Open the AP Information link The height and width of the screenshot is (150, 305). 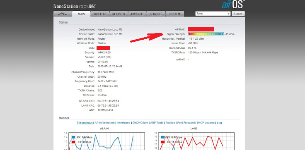[x=105, y=123]
